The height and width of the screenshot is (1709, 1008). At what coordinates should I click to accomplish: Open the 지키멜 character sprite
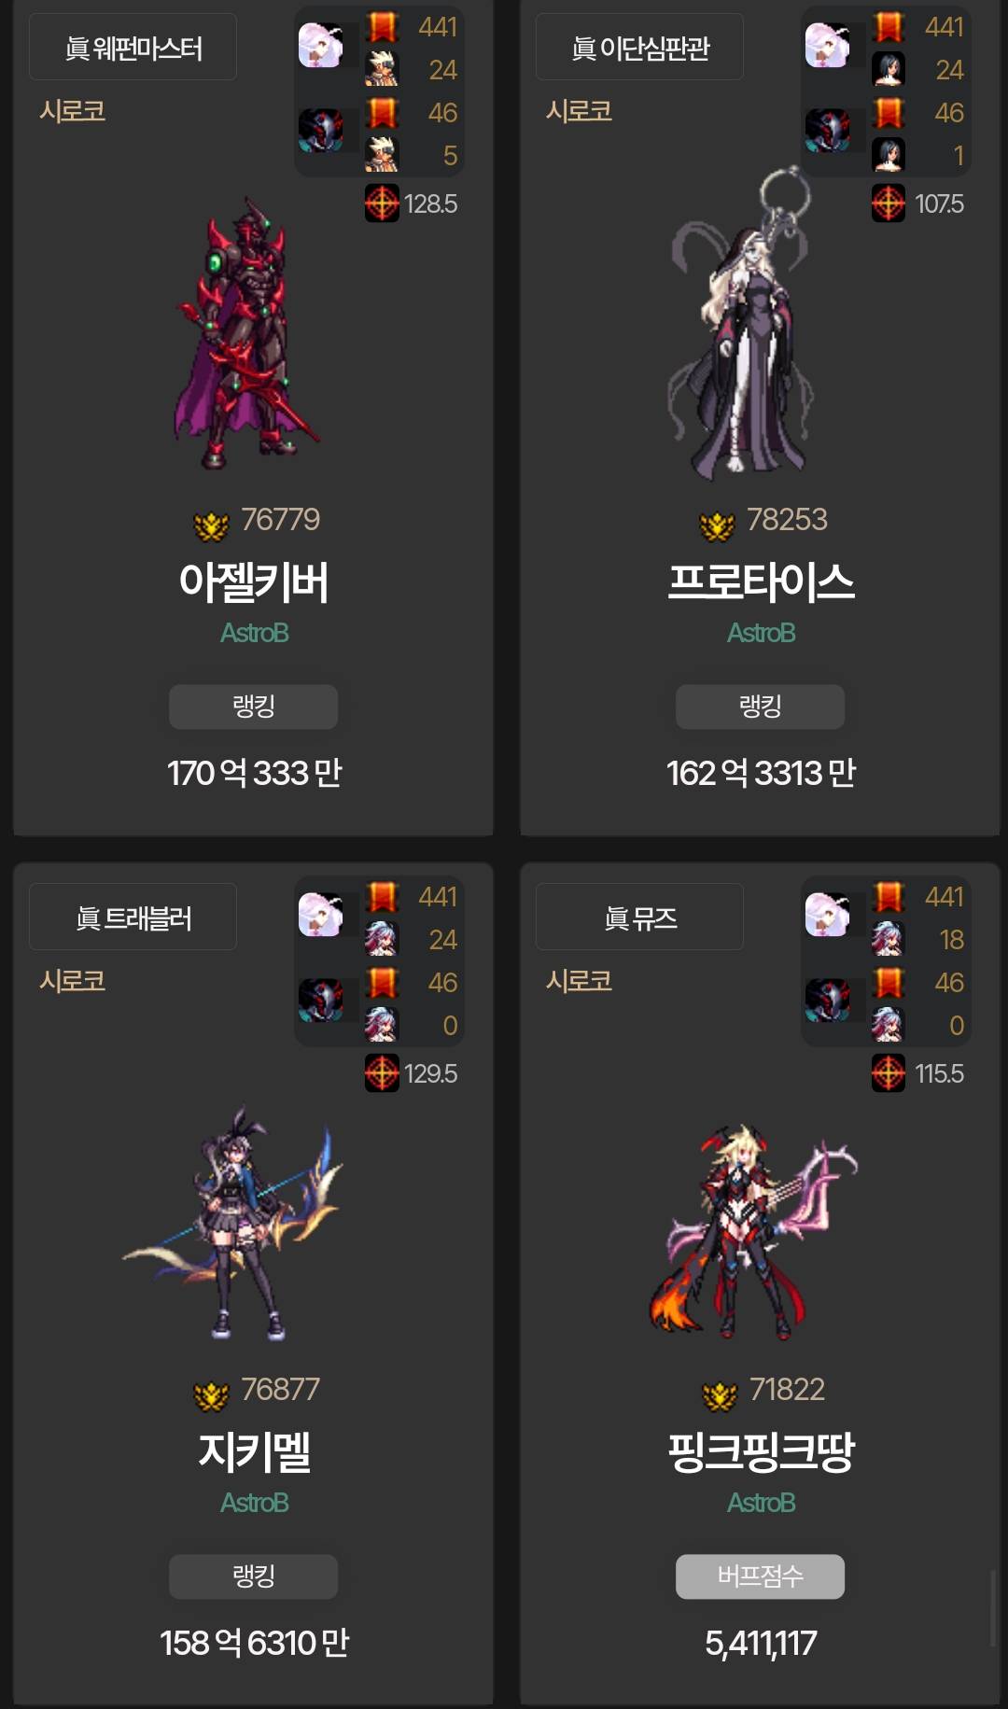pos(233,1223)
